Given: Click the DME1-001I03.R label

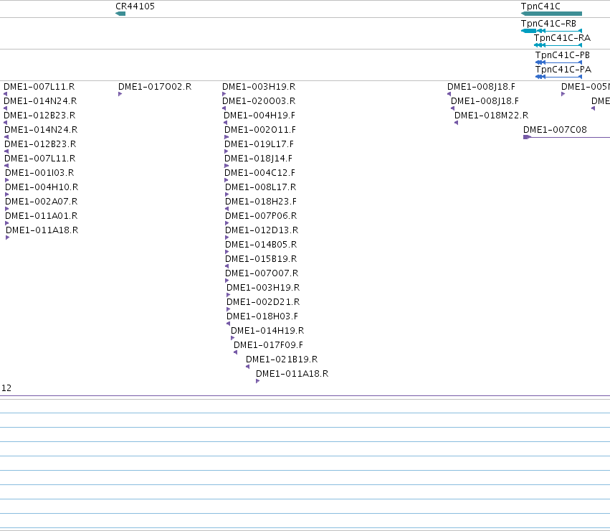Looking at the screenshot, I should pos(39,173).
